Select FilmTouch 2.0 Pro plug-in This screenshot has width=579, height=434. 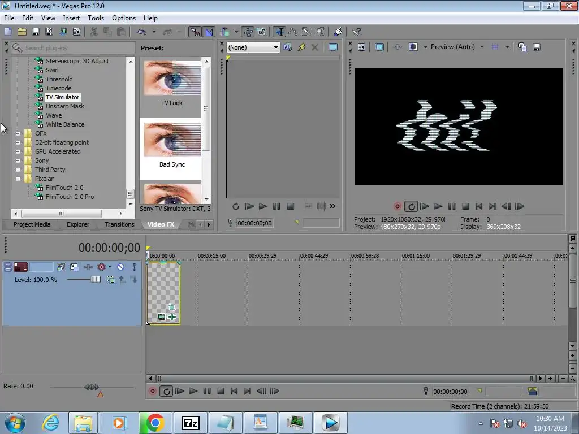[x=70, y=197]
